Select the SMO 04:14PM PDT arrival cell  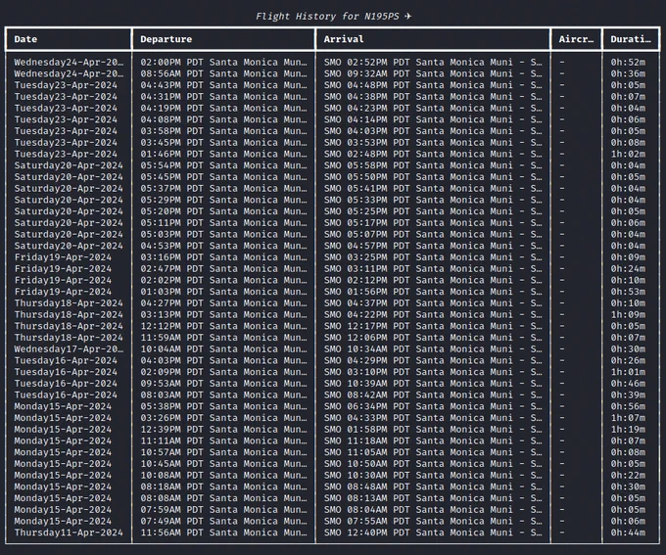433,119
